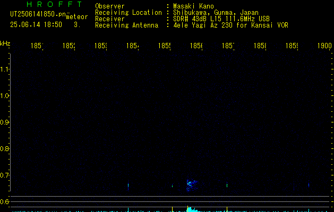This screenshot has width=334, height=212.
Task: Click the 1.1 frequency axis label
Action: pyautogui.click(x=4, y=69)
